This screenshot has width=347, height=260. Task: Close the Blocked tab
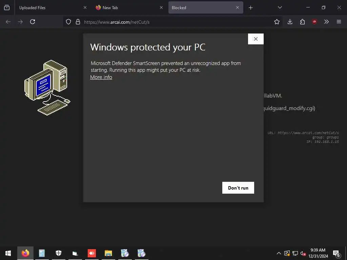point(238,7)
